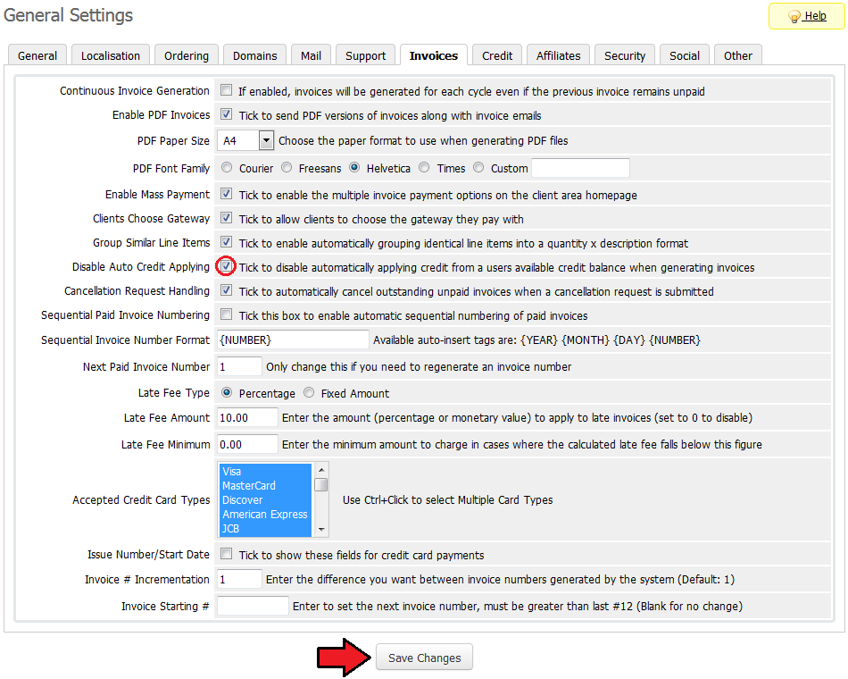Click the Help lightbulb icon

tap(794, 17)
